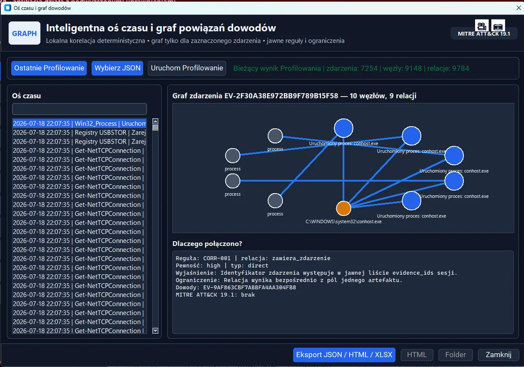Open the HTML report button
Screen dimensions: 524x367
(x=417, y=355)
